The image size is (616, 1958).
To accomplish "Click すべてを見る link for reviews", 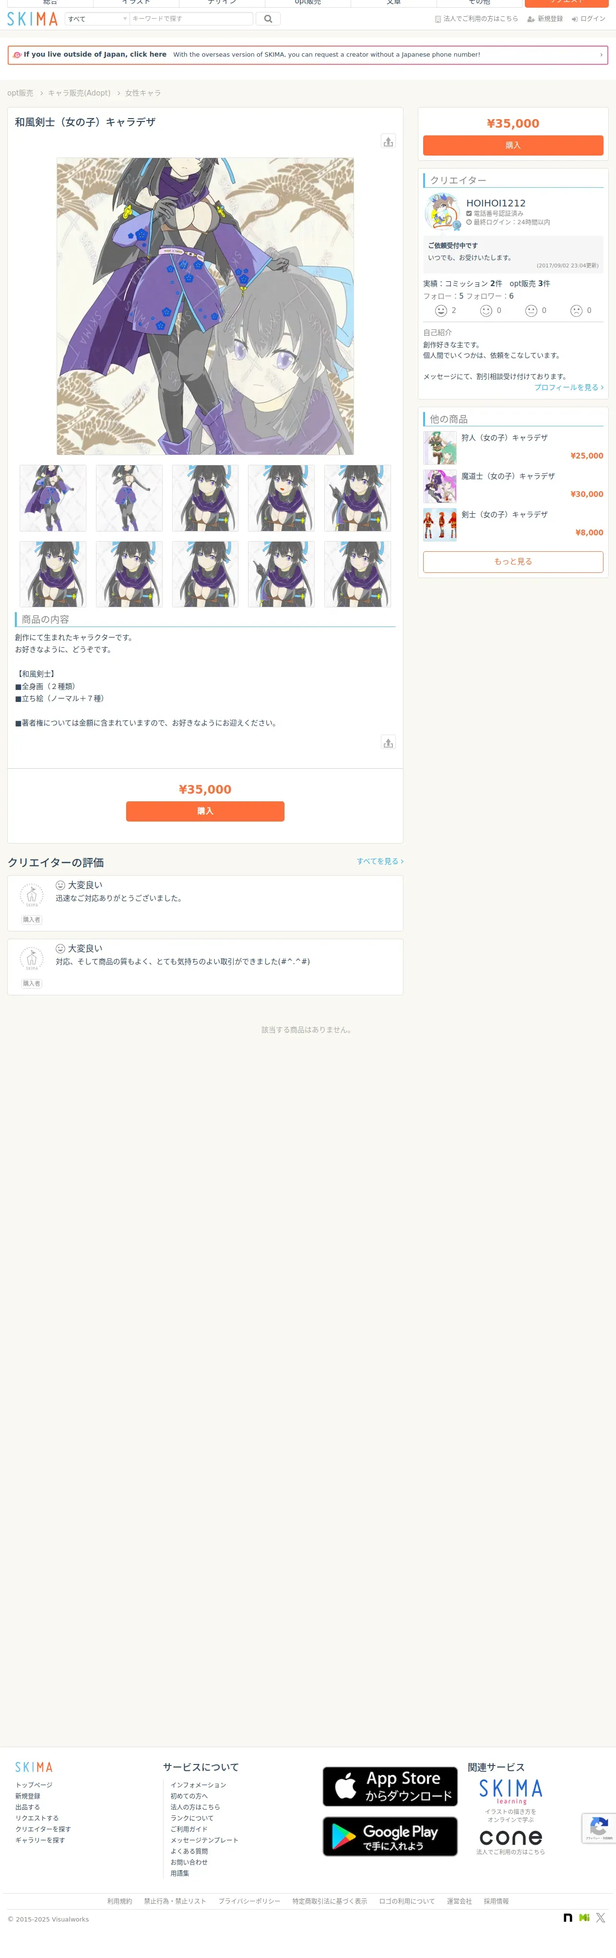I will 380,861.
